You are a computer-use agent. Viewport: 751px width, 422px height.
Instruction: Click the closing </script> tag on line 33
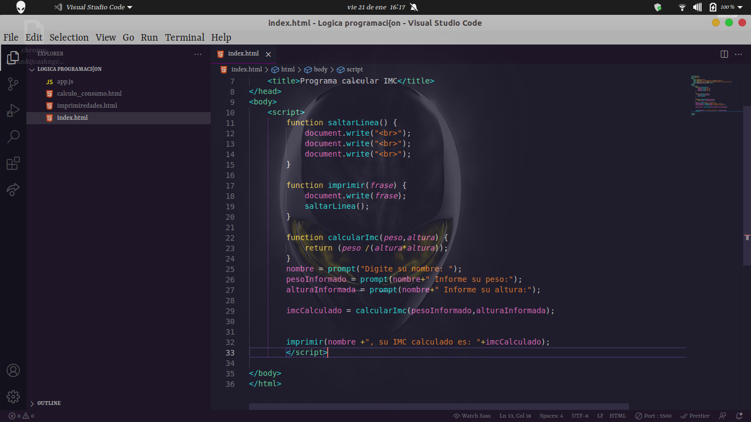click(x=307, y=352)
